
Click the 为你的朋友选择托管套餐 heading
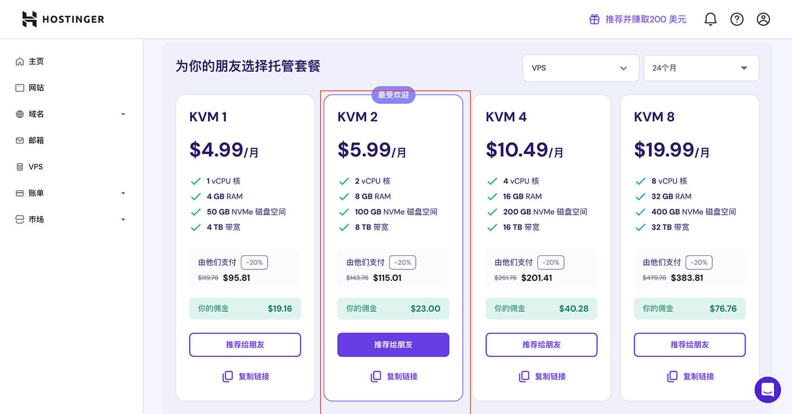pos(248,66)
